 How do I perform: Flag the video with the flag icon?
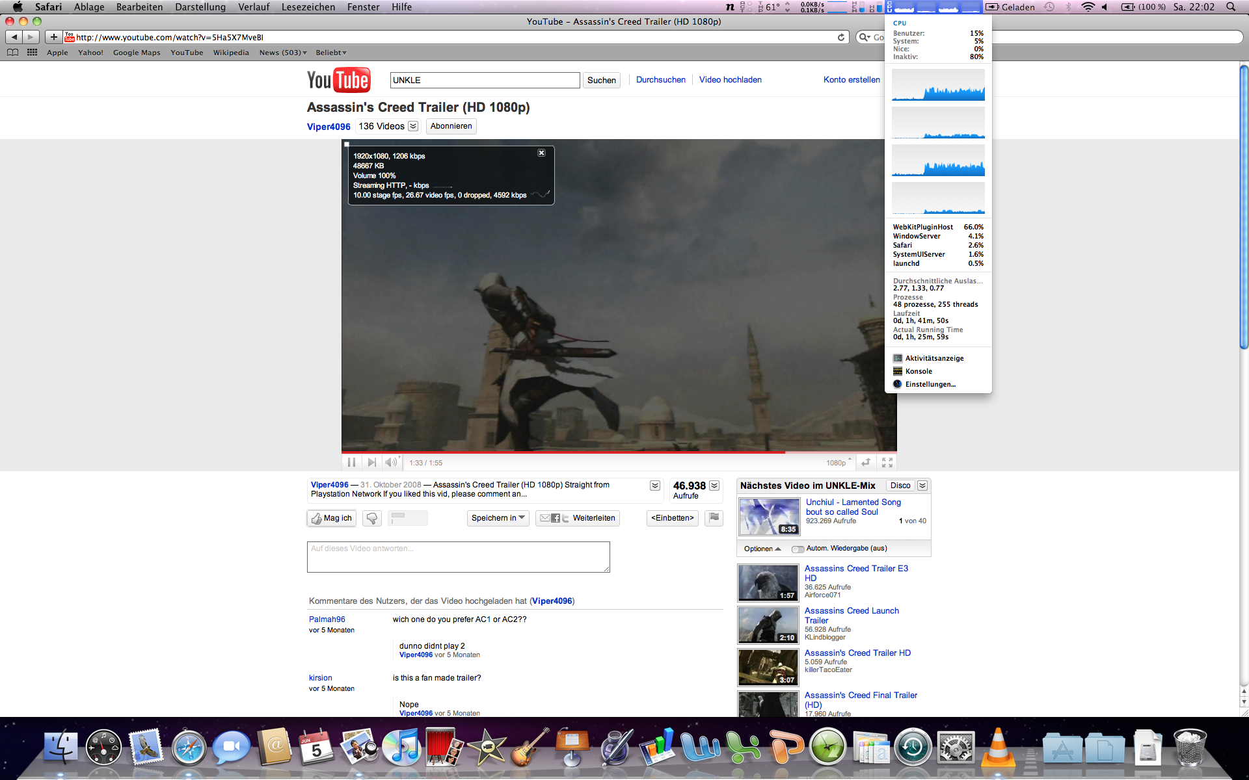point(714,518)
